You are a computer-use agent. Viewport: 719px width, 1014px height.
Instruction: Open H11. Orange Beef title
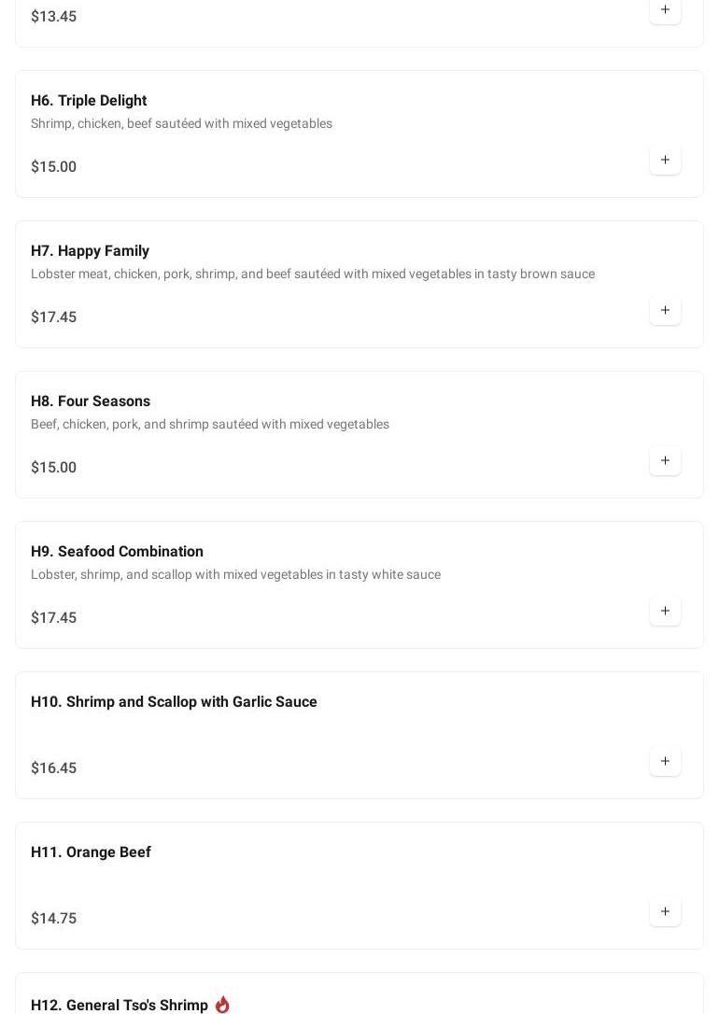[91, 852]
